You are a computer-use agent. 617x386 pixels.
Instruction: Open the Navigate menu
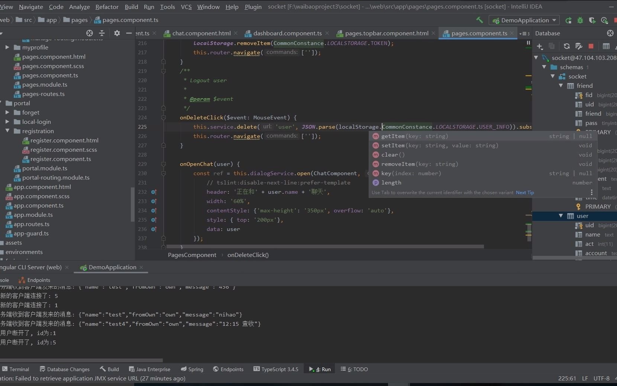tap(31, 7)
